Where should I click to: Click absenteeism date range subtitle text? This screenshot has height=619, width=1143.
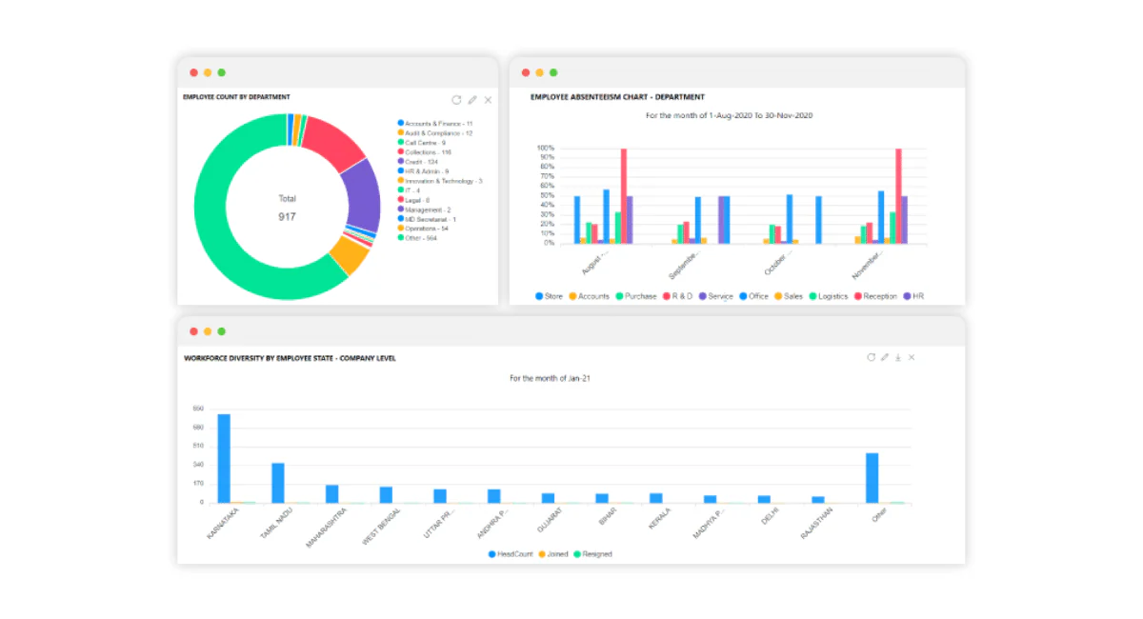click(x=729, y=115)
